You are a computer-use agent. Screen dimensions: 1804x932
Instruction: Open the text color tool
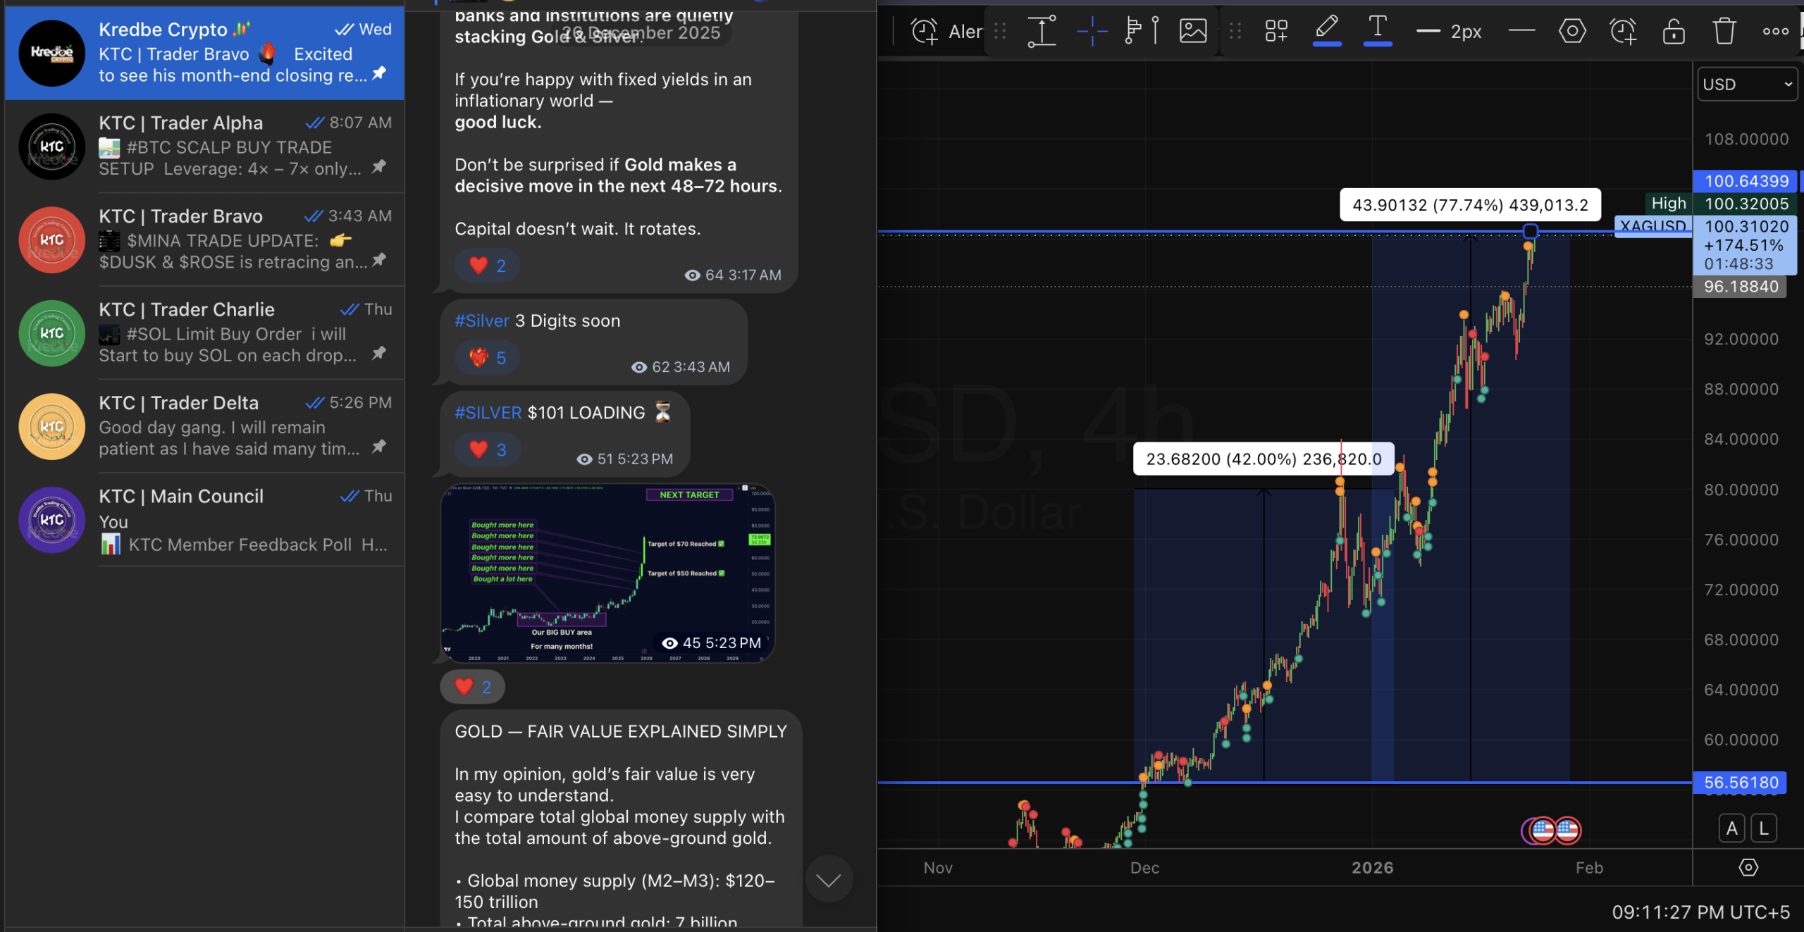[x=1378, y=30]
